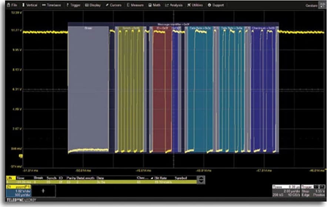
Task: Open the Math menu
Action: click(154, 5)
